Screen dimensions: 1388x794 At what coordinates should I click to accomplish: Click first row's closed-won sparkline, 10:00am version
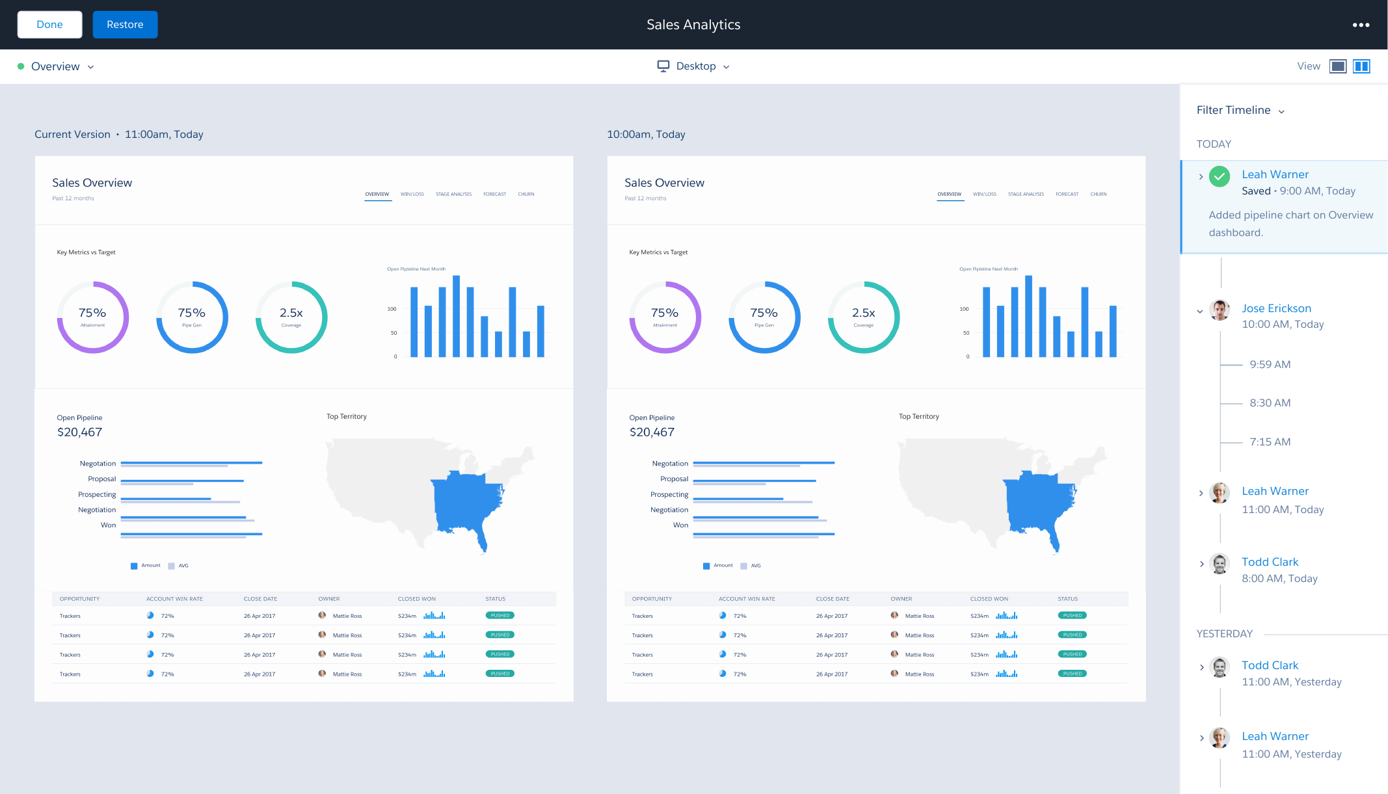click(1007, 615)
